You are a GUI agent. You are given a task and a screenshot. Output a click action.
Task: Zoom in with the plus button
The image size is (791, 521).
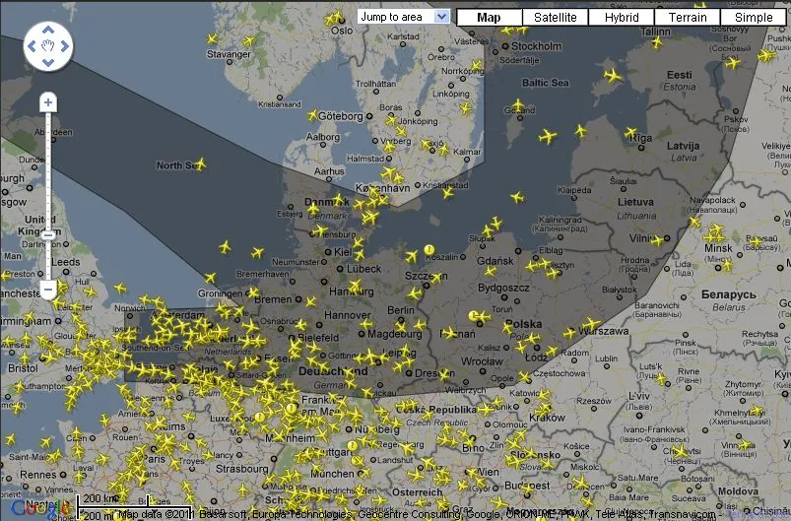(x=47, y=102)
